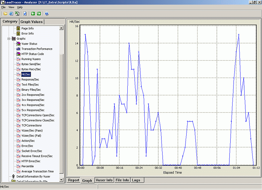Click the checked document toolbar icon
This screenshot has height=190, width=262.
point(25,14)
